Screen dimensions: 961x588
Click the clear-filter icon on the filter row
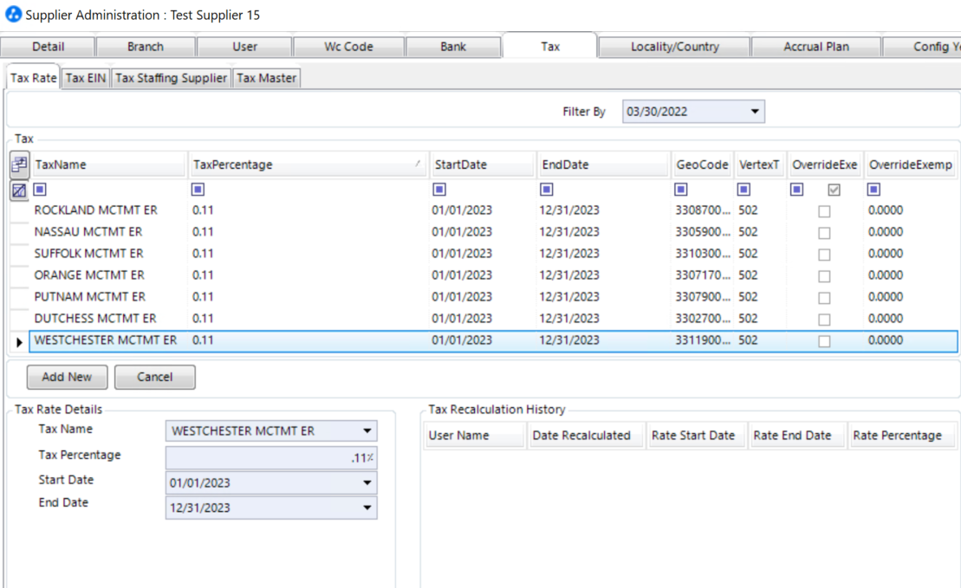point(19,191)
